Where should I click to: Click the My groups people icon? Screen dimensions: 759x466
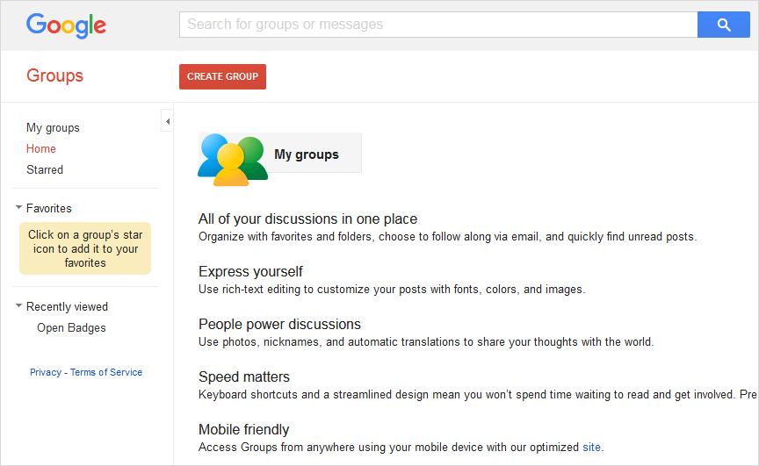(233, 159)
